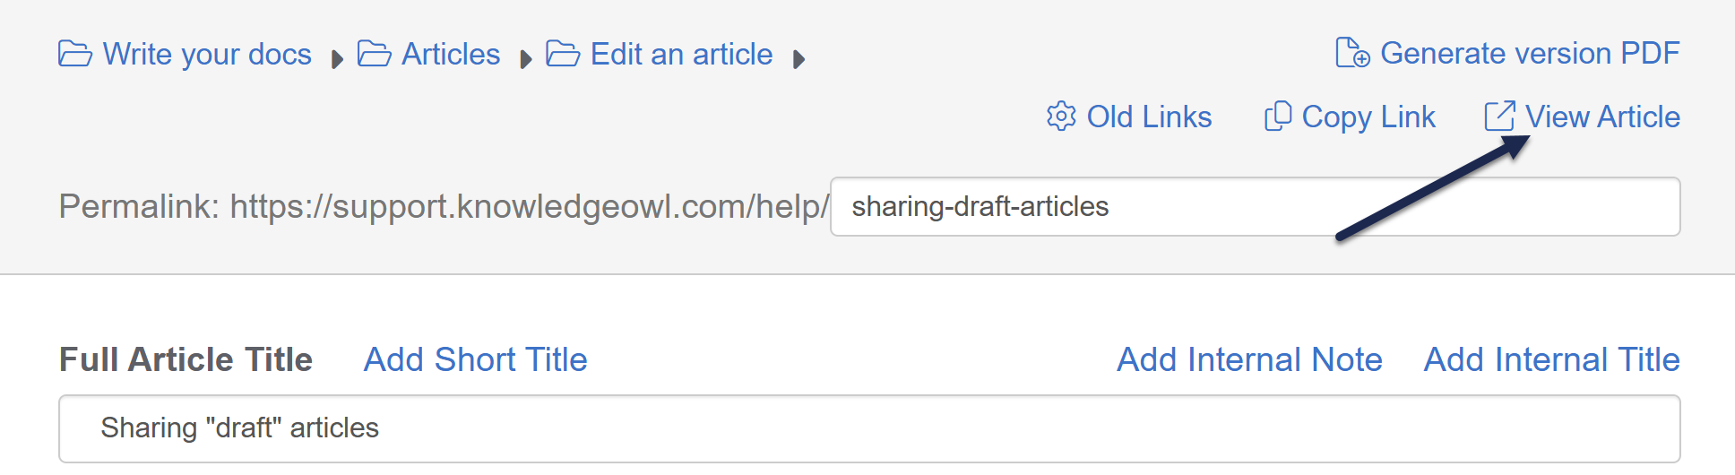
Task: Open Edit an article breadcrumb link
Action: pos(681,55)
